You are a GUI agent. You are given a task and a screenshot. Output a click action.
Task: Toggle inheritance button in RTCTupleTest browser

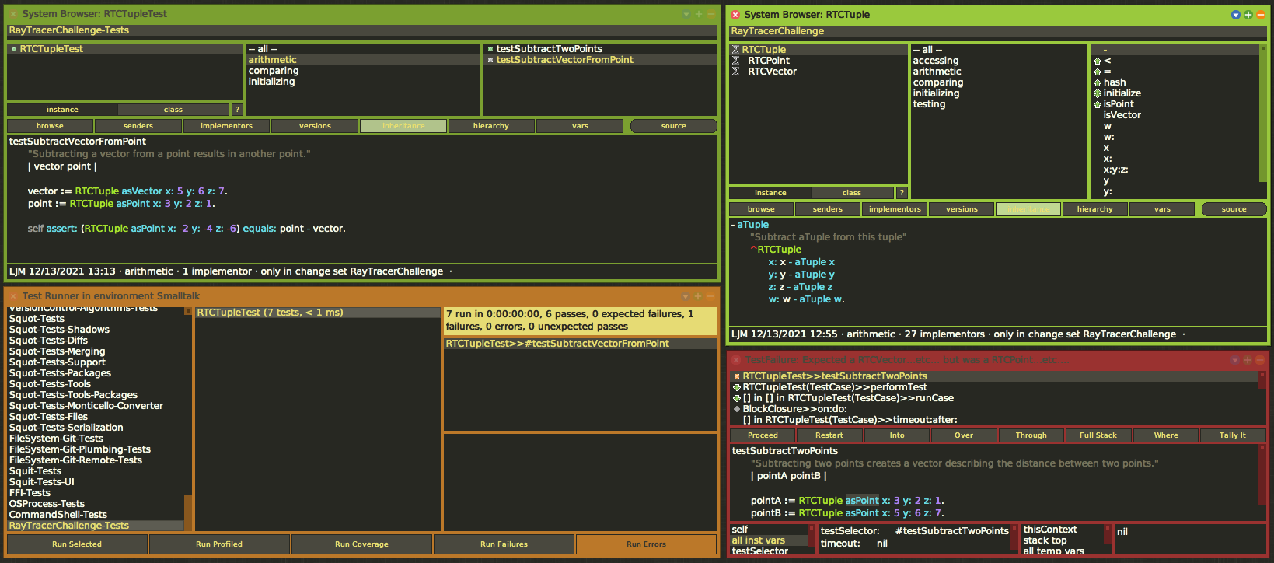point(403,126)
